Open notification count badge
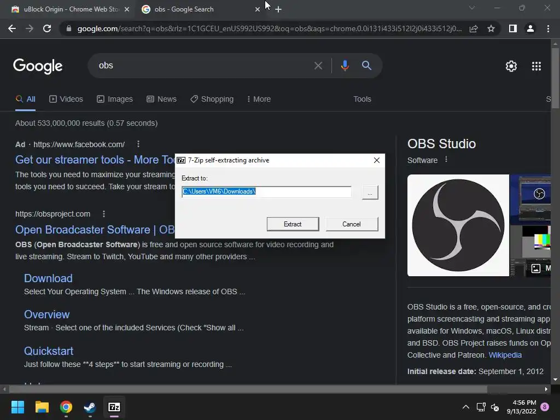The image size is (560, 420). [545, 407]
